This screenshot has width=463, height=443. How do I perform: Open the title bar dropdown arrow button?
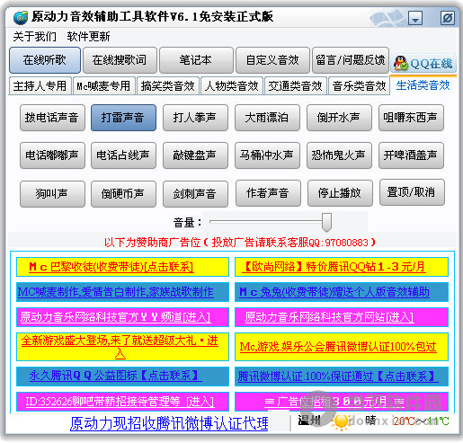click(415, 18)
